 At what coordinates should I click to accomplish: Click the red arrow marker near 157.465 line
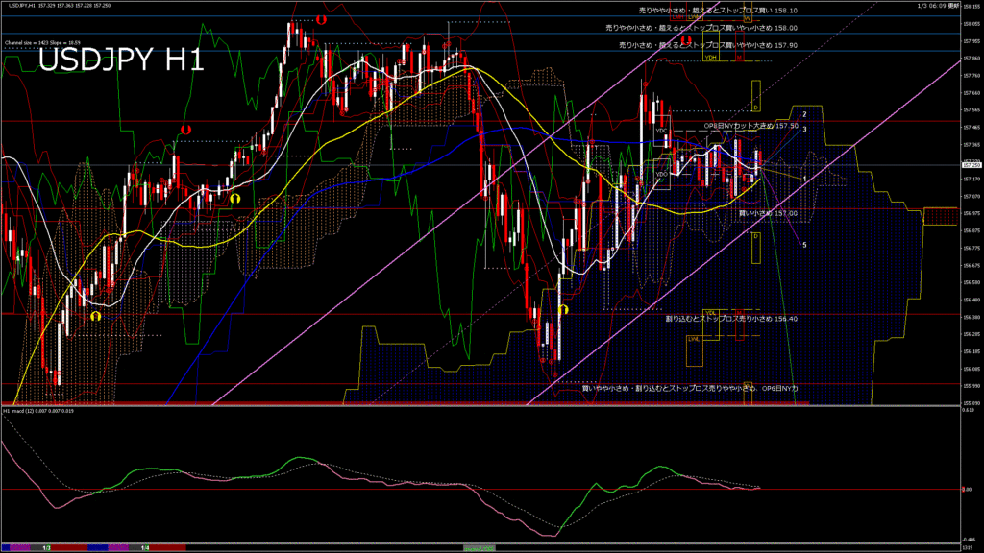pos(184,129)
